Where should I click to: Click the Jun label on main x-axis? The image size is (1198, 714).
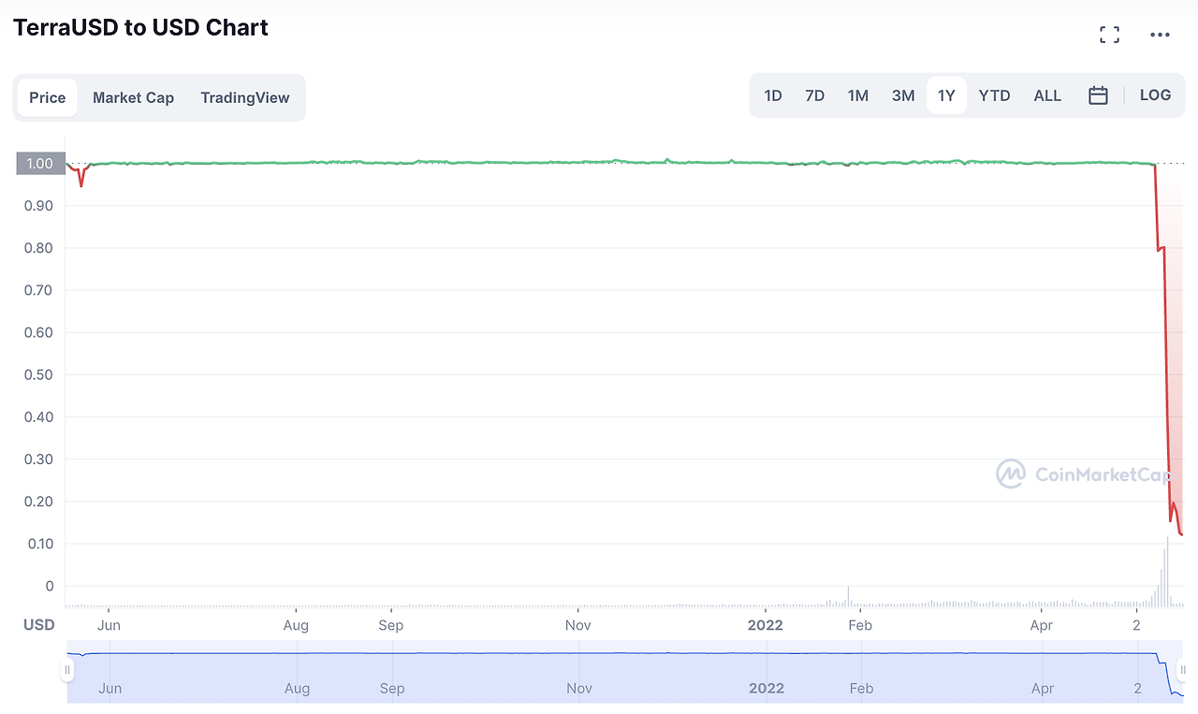pyautogui.click(x=110, y=625)
